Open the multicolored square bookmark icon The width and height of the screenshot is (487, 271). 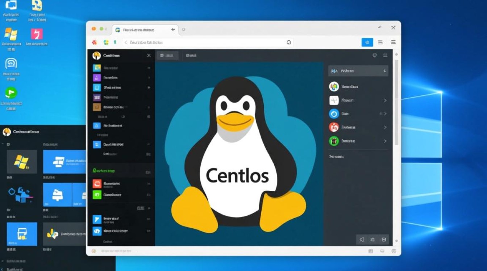click(x=106, y=42)
